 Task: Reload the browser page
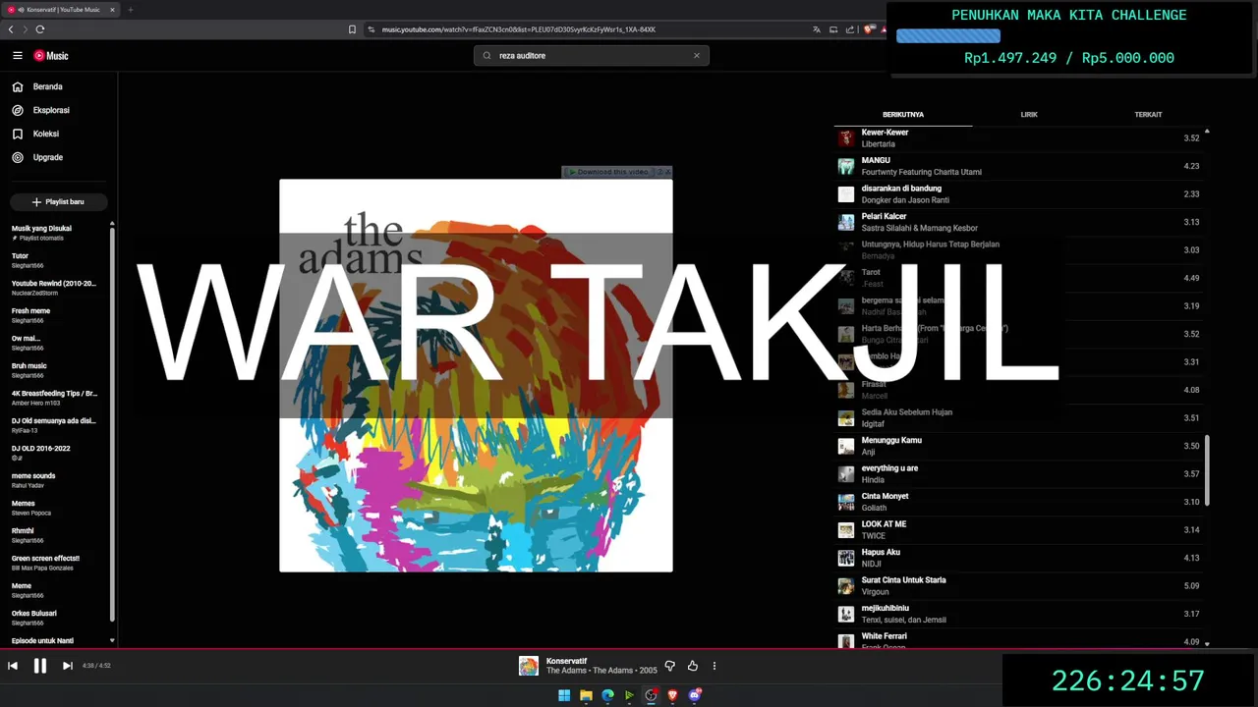[40, 29]
